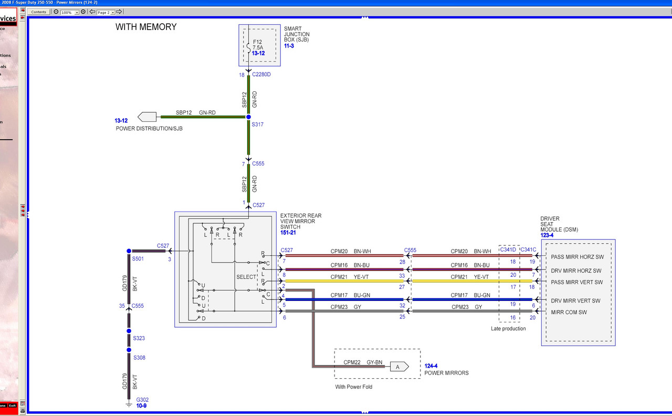The image size is (672, 416).
Task: Click the S323 splice label
Action: tap(139, 338)
